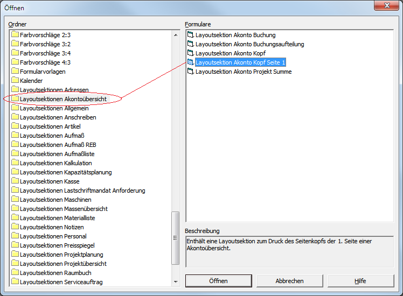The image size is (403, 296).
Task: Select Layoutsektionen Projektplanung folder
Action: pos(61,255)
